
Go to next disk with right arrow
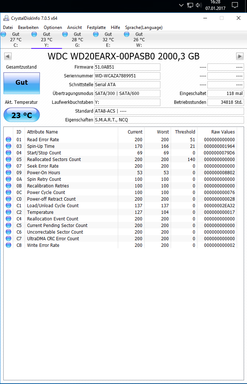[240, 56]
